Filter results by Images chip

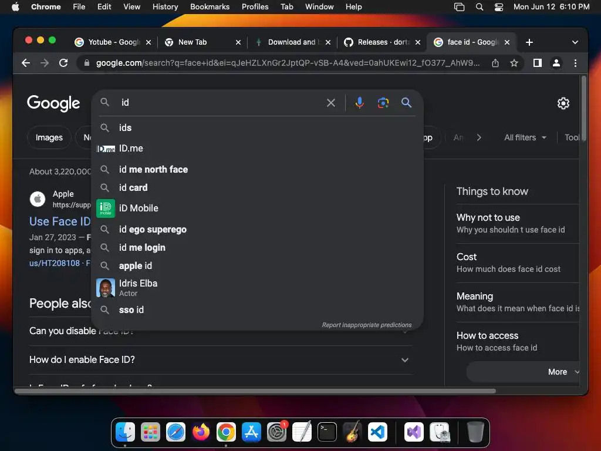(x=49, y=137)
